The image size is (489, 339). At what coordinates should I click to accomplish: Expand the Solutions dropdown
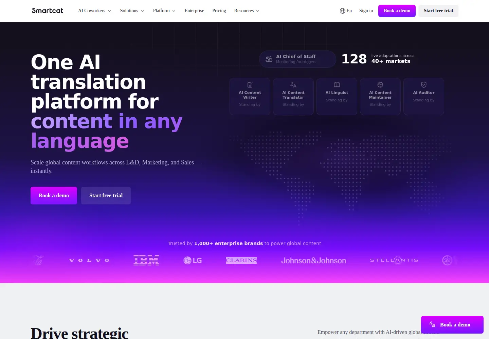pos(132,11)
